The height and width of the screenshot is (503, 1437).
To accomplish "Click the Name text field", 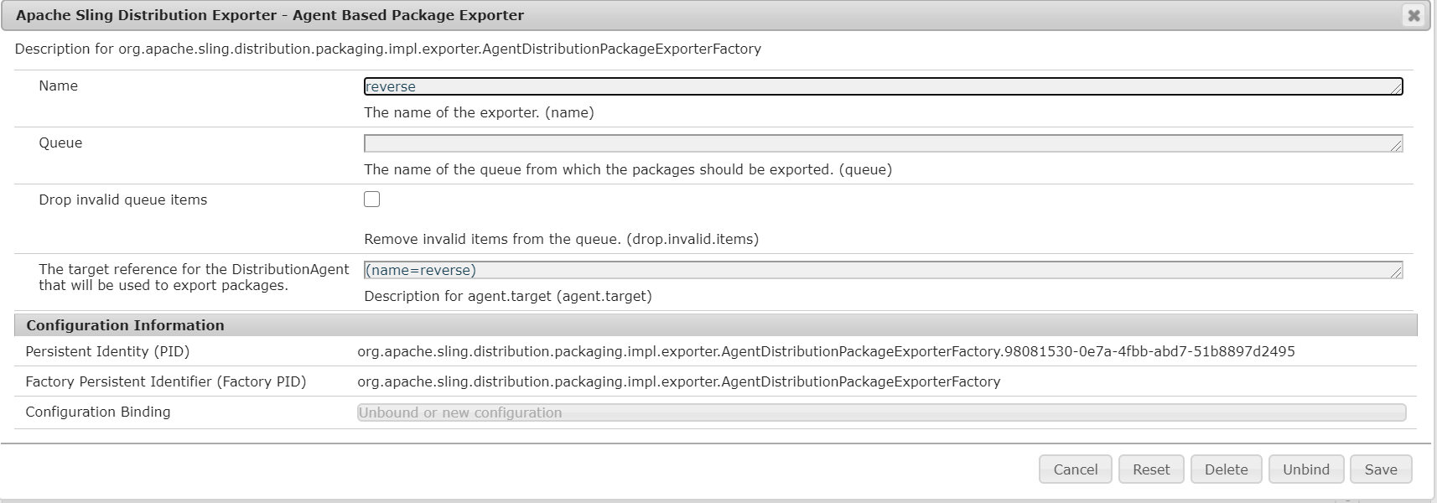I will pos(880,86).
